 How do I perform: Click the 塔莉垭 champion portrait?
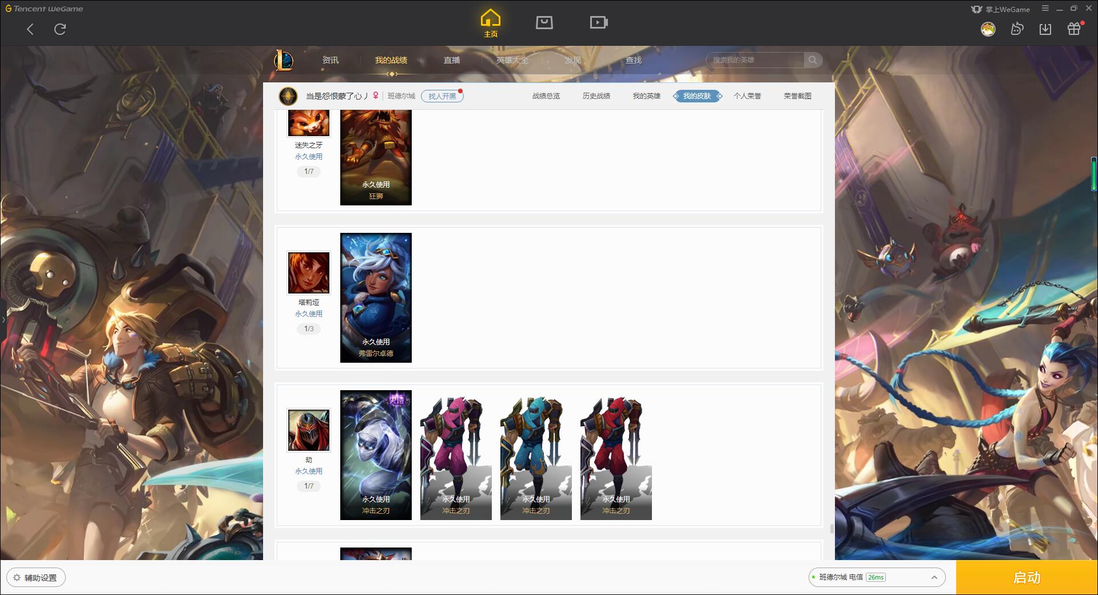(309, 273)
